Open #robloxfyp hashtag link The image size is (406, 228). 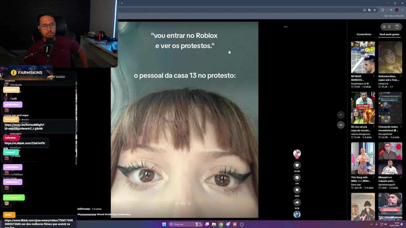point(110,214)
